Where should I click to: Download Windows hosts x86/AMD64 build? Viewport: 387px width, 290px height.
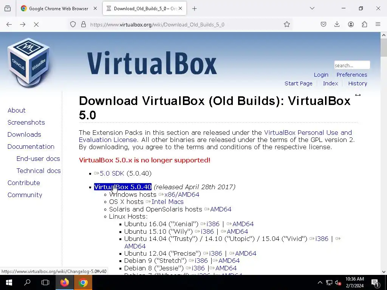[182, 194]
